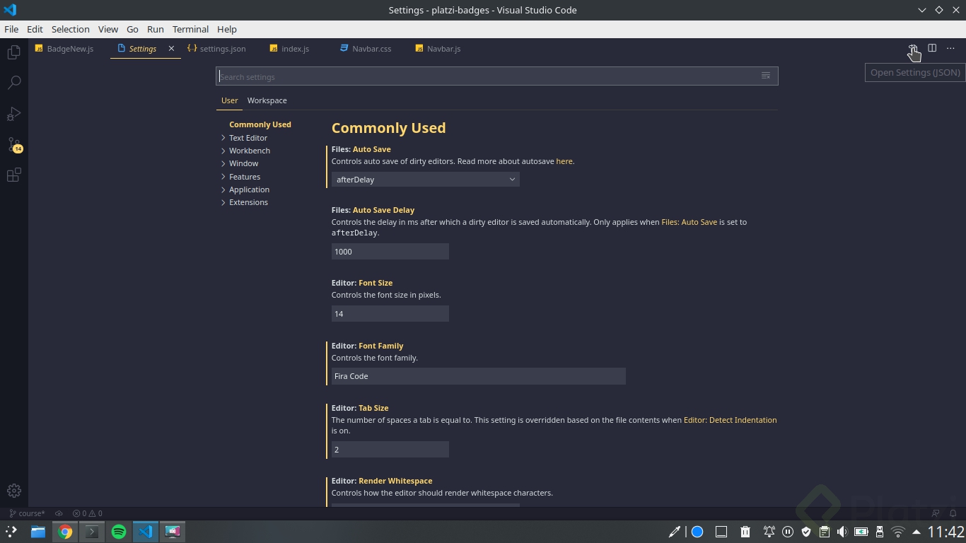
Task: Select the Workspace settings tab
Action: pos(267,100)
